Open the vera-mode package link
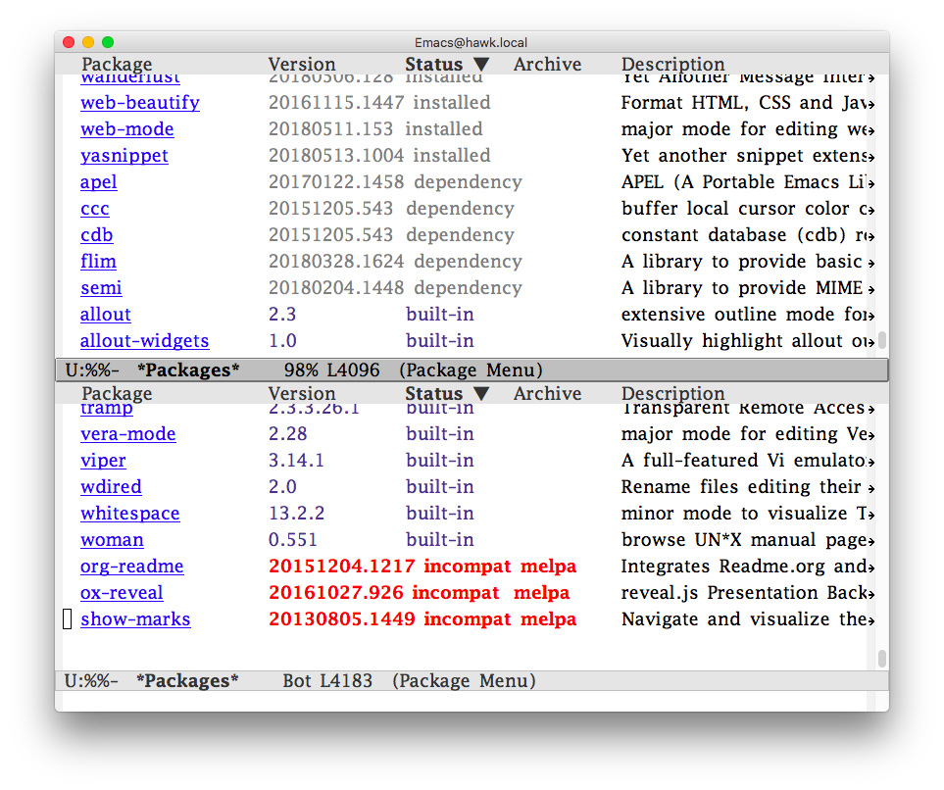This screenshot has height=790, width=944. pyautogui.click(x=128, y=433)
